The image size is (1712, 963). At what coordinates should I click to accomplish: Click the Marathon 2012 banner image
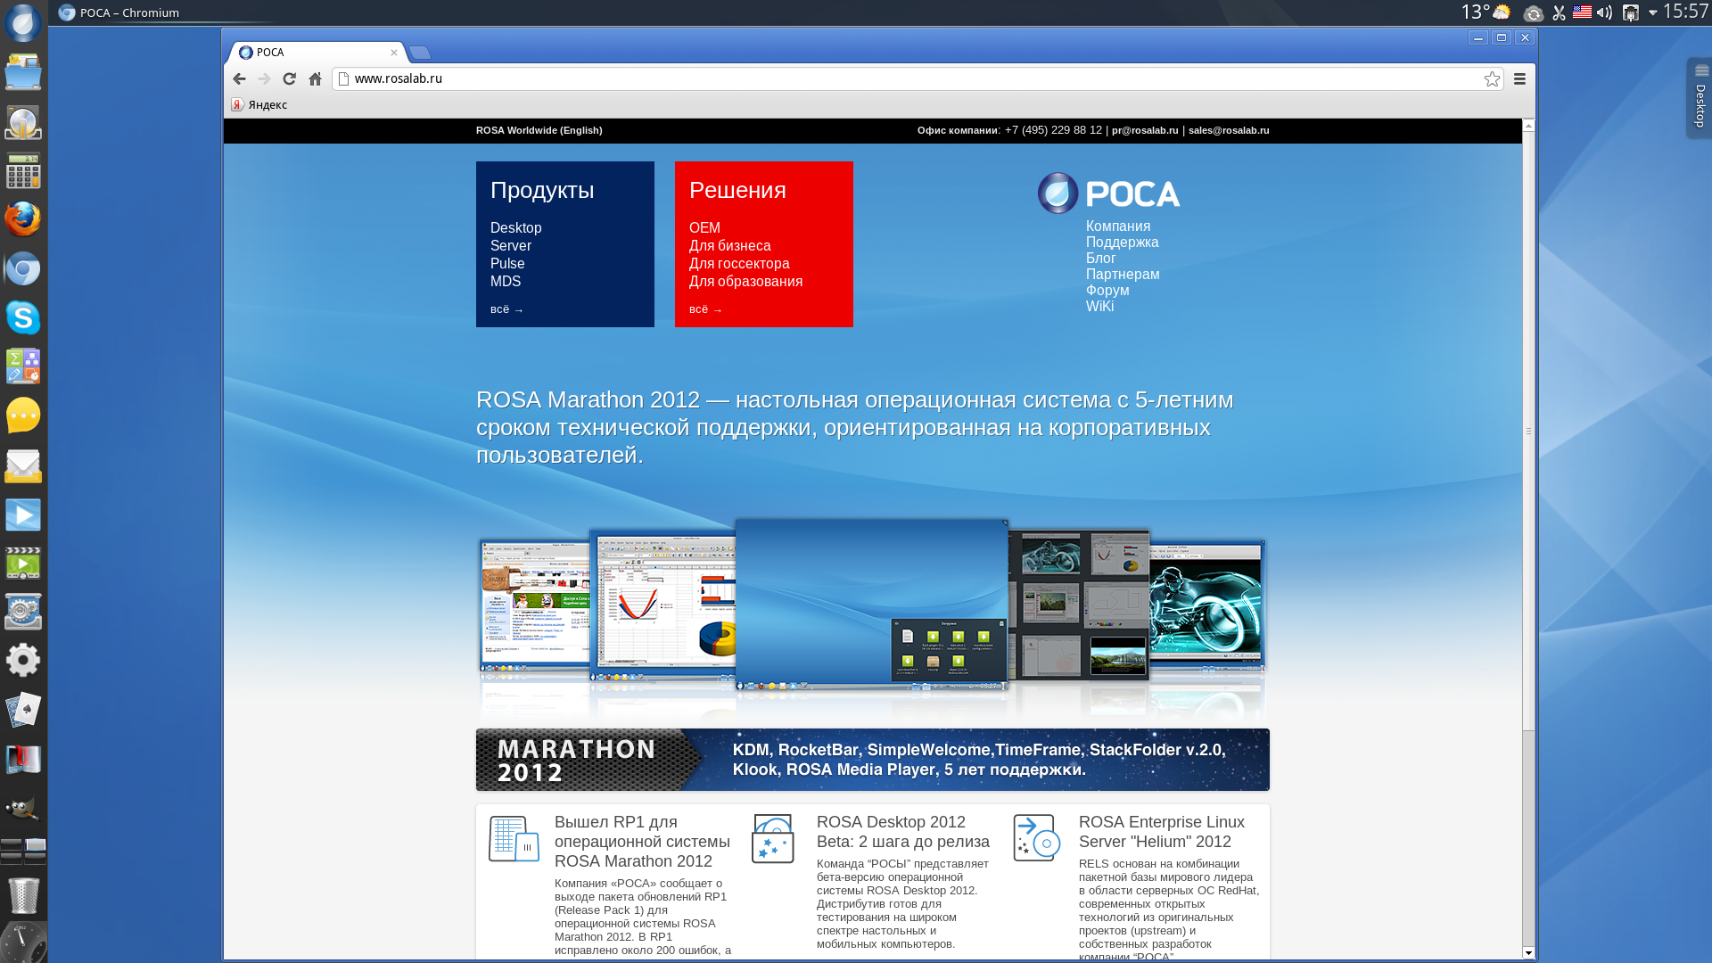(872, 760)
